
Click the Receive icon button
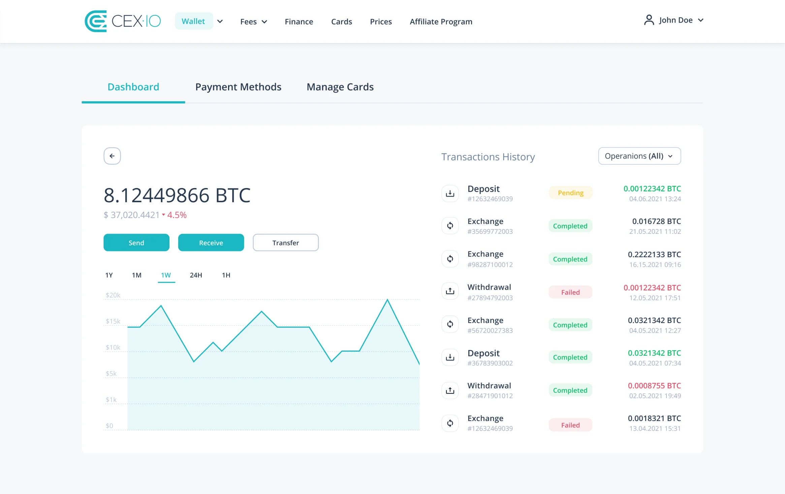(211, 242)
